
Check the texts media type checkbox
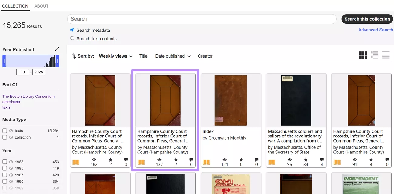pyautogui.click(x=5, y=130)
